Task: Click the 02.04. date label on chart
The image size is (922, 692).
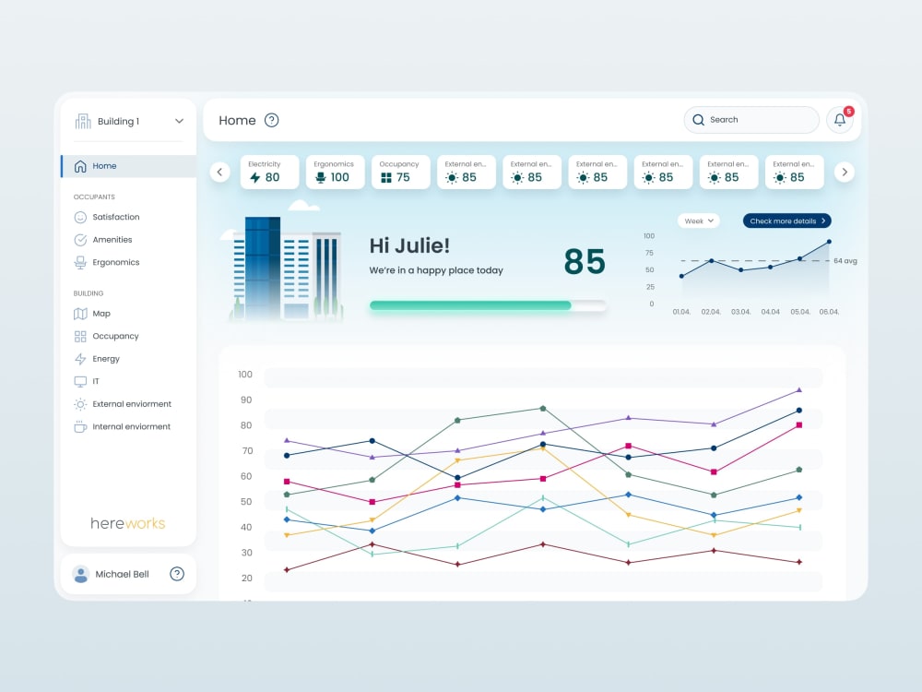Action: (x=711, y=312)
